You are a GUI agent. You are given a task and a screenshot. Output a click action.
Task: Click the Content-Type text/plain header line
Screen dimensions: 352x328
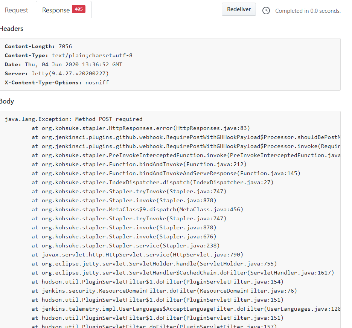tap(69, 55)
